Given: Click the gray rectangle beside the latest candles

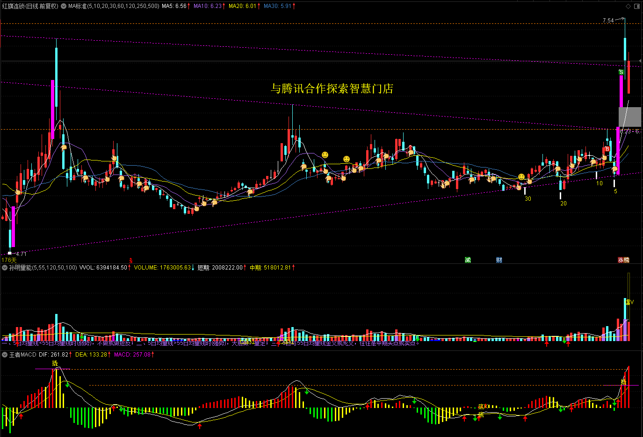Looking at the screenshot, I should [630, 117].
